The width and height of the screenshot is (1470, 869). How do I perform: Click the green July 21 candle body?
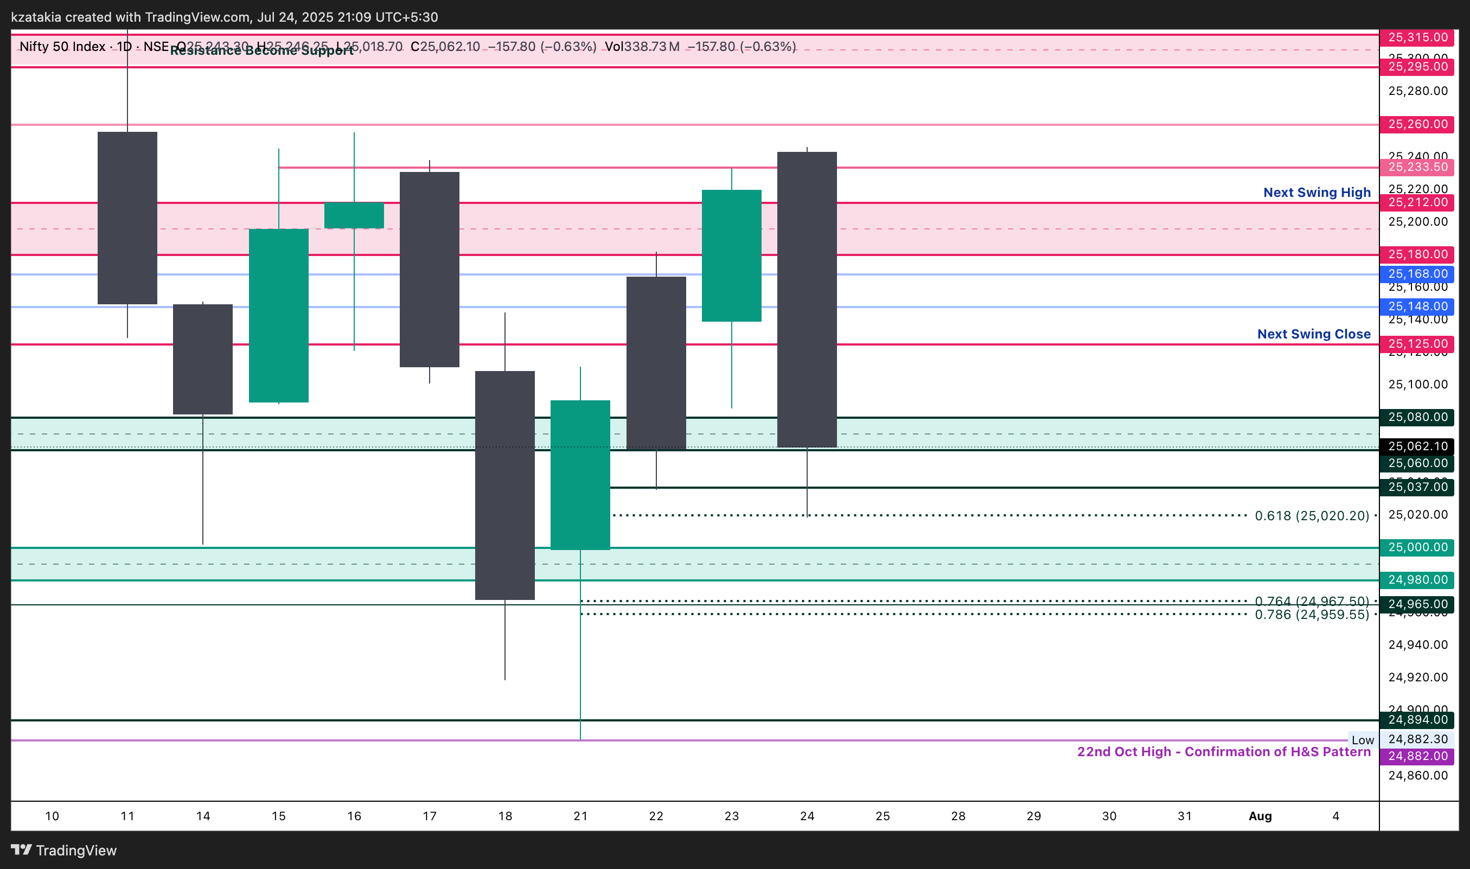[580, 475]
